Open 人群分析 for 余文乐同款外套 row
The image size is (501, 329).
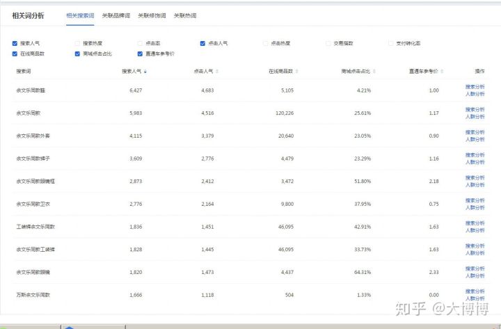pyautogui.click(x=475, y=139)
